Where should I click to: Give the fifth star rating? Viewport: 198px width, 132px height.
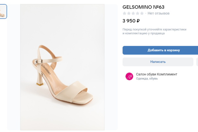tap(142, 14)
